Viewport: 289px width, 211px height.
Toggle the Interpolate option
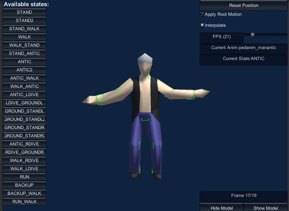click(x=202, y=25)
